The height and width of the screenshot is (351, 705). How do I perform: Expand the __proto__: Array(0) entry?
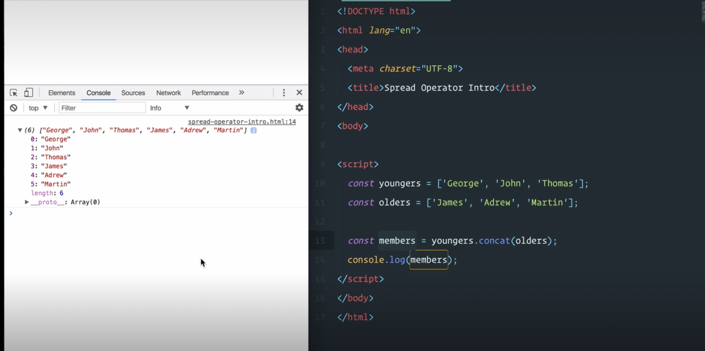click(62, 202)
